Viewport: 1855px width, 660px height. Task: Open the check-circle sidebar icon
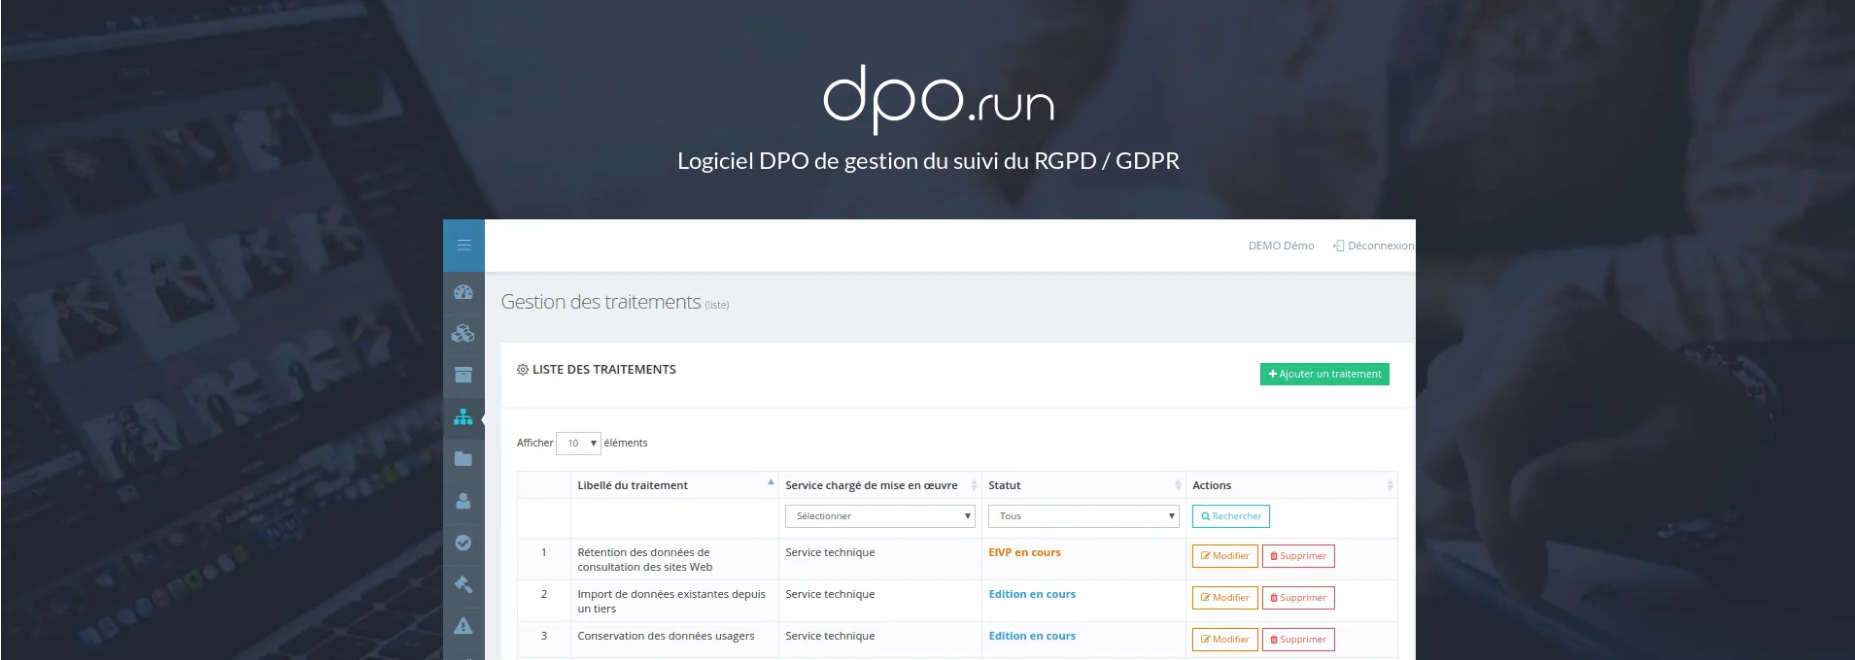pos(464,543)
